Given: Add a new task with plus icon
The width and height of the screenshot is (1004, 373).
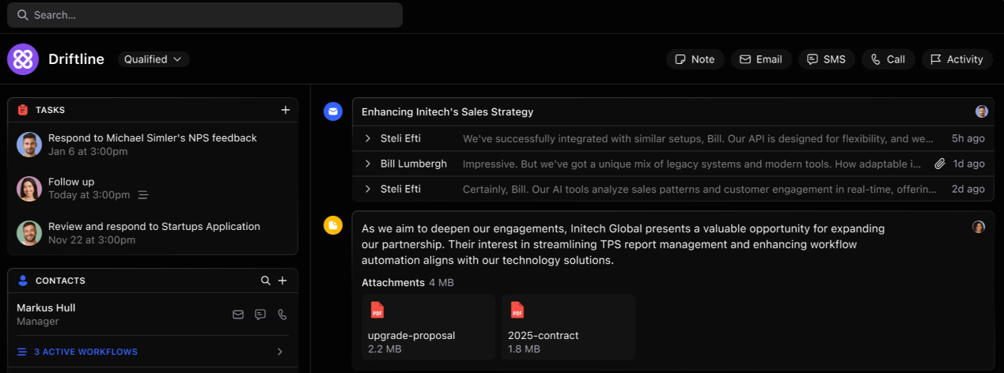Looking at the screenshot, I should pos(286,110).
